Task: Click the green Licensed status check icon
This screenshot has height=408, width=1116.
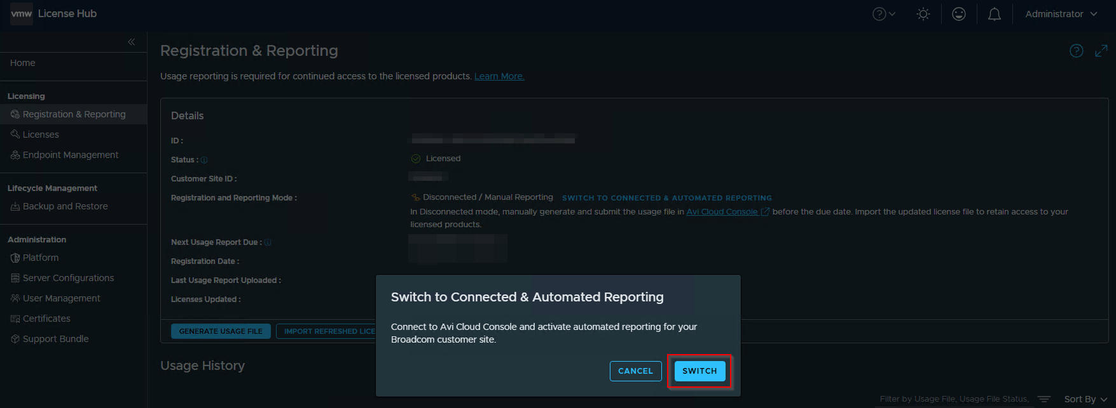Action: 416,159
